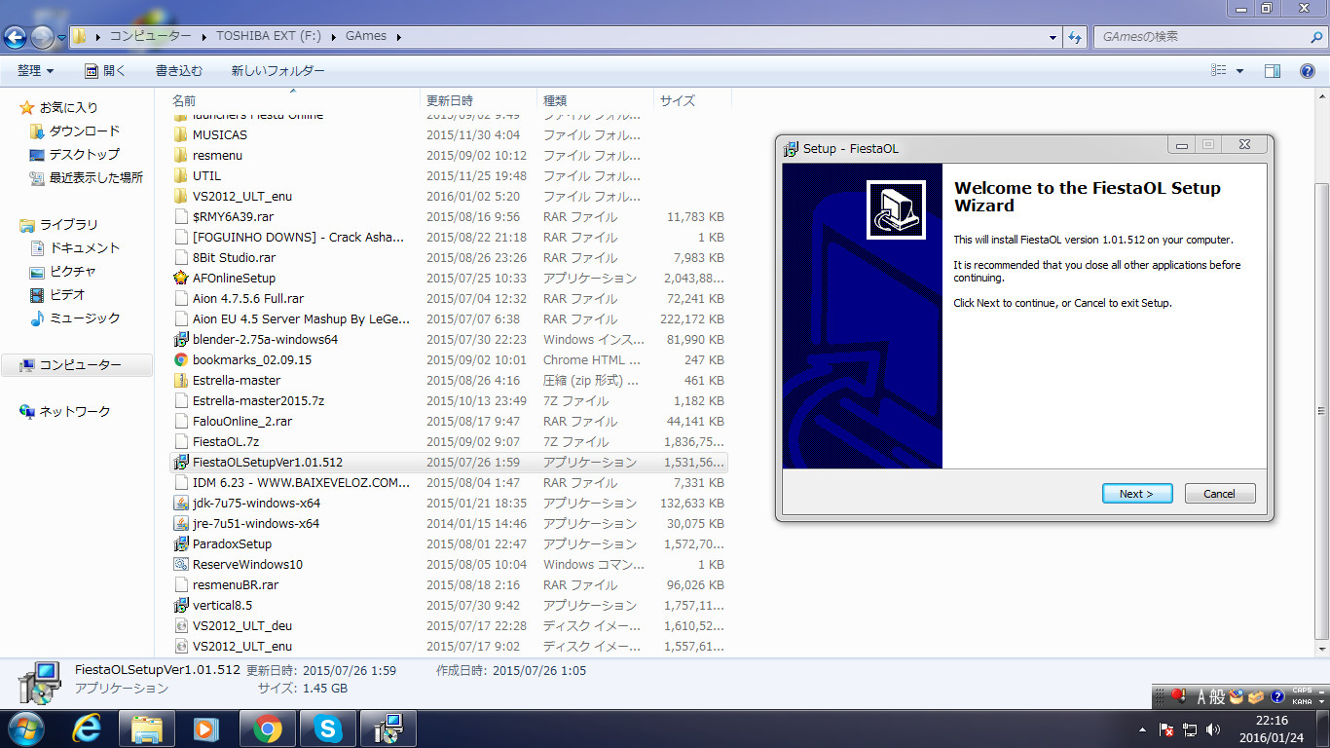The image size is (1330, 748).
Task: Select ダウンロード in navigation pane
Action: (85, 131)
